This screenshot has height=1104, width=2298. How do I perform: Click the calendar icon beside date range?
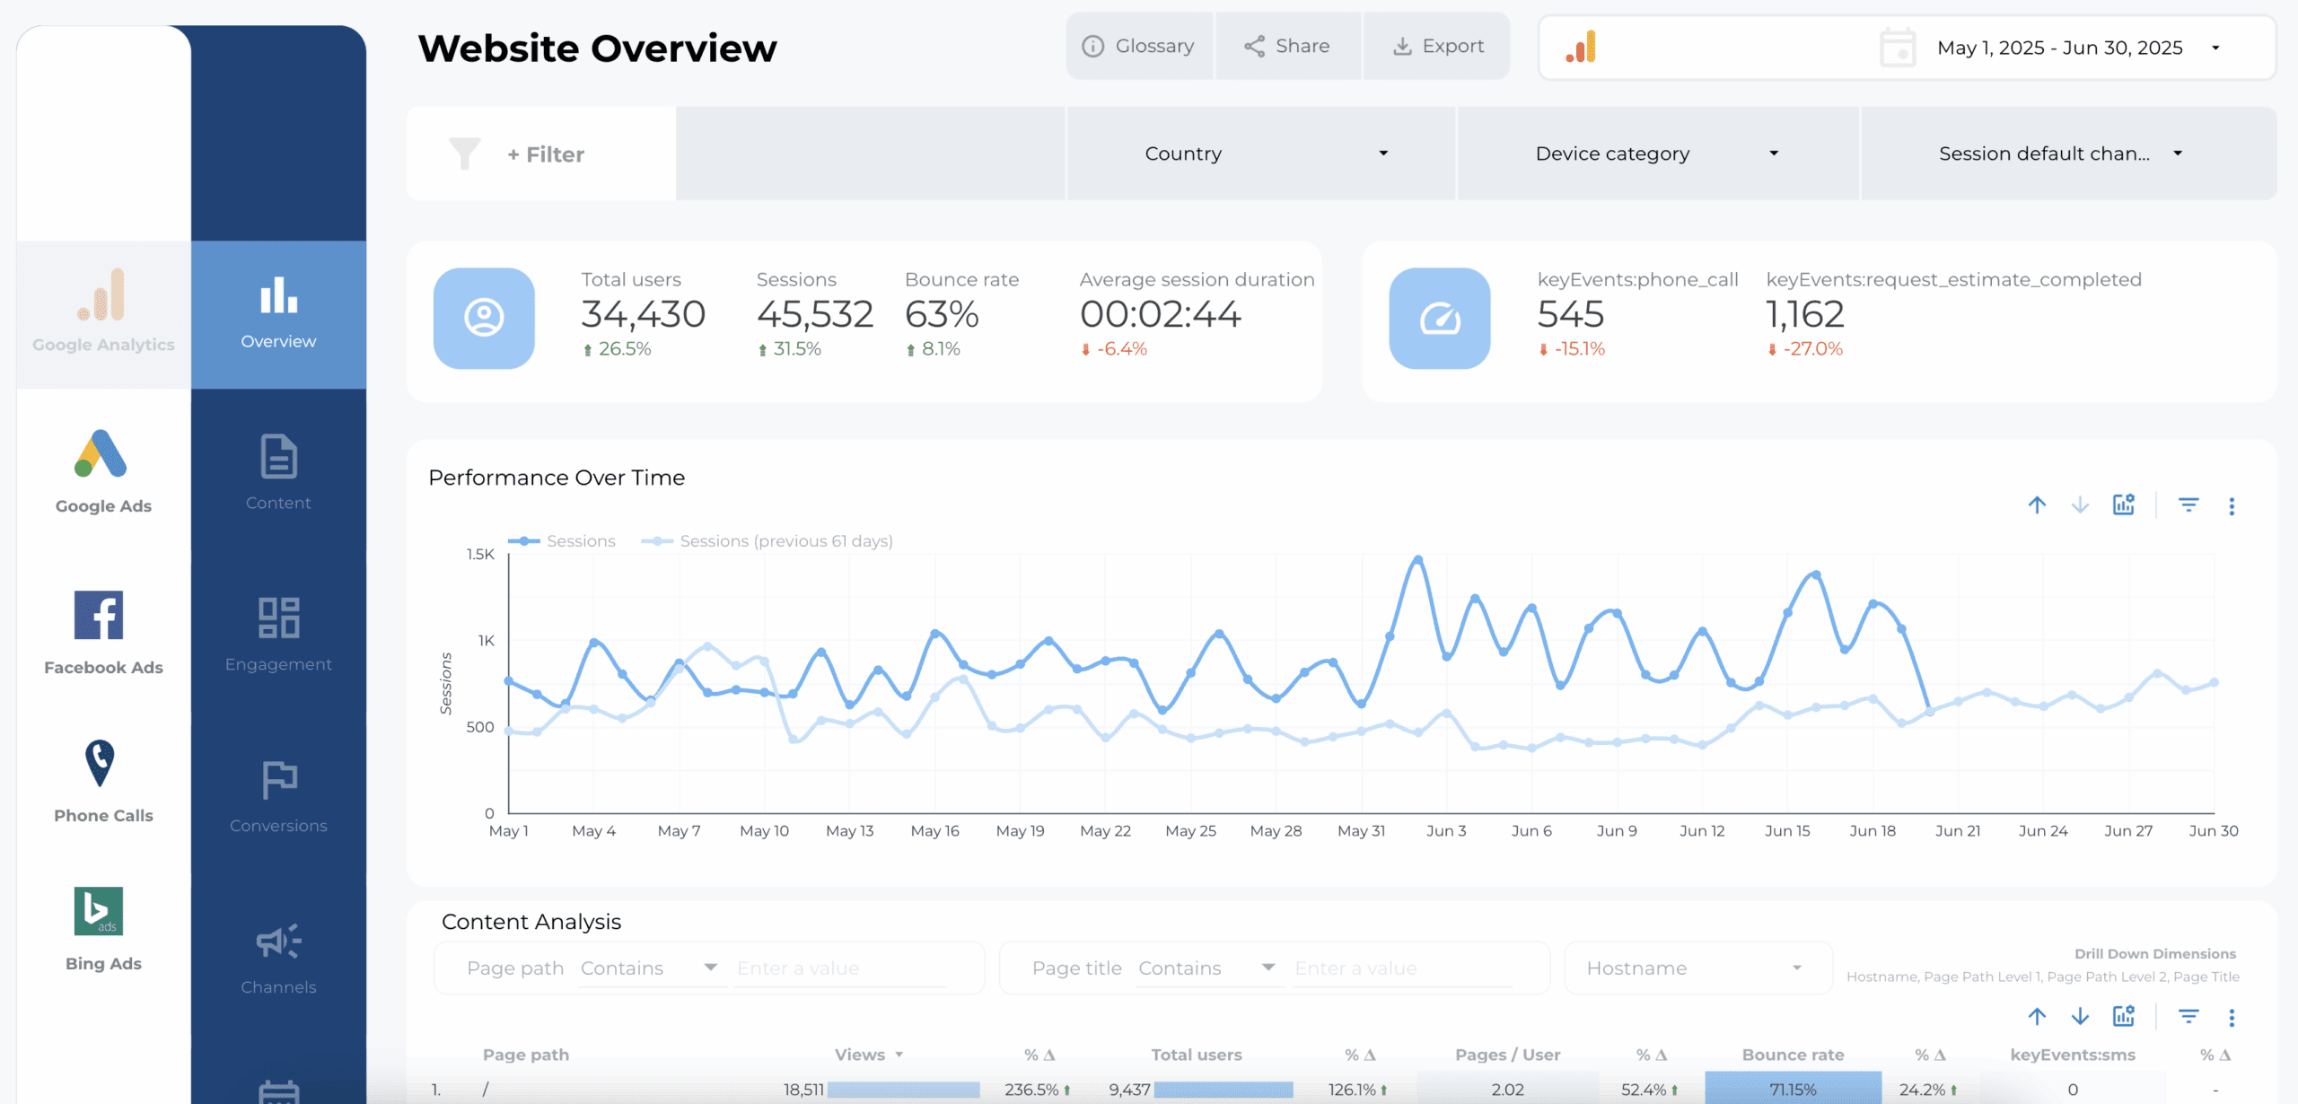click(1898, 48)
